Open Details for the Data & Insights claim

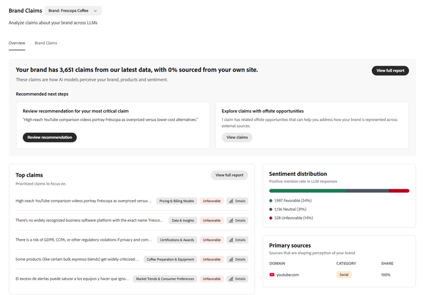(237, 220)
